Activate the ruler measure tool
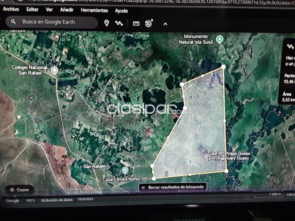The width and height of the screenshot is (295, 221). 136,23
